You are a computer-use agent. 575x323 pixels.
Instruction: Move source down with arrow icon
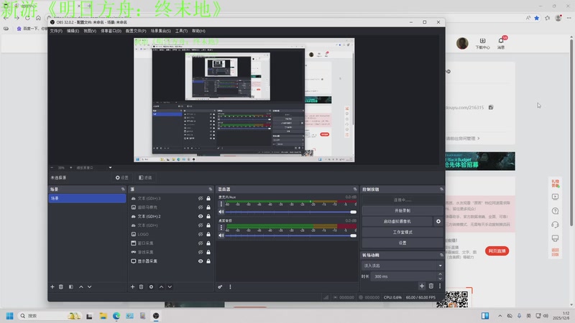click(x=170, y=286)
